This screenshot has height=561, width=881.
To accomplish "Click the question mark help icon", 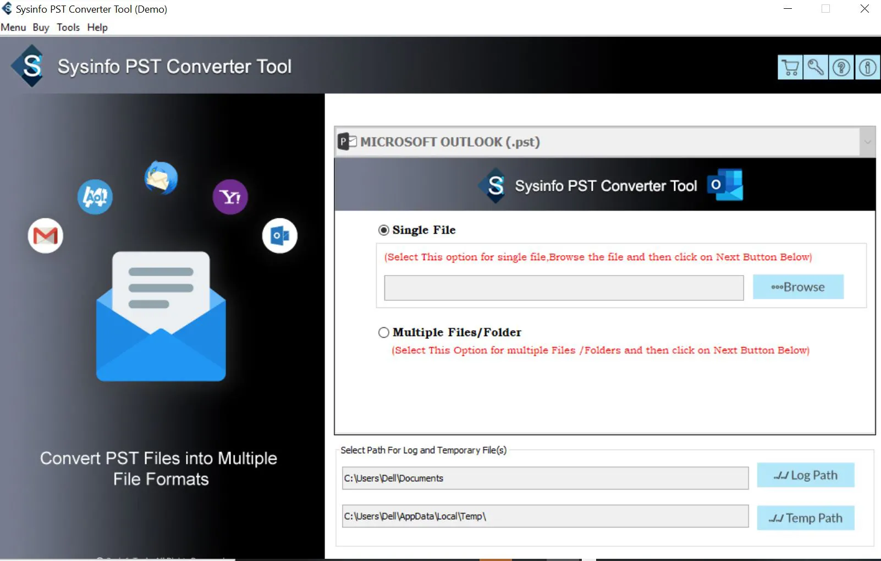I will 841,68.
